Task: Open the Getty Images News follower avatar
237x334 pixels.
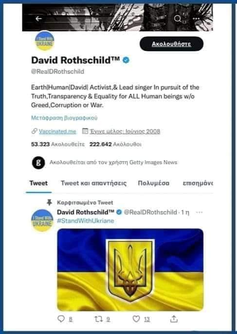Action: [38, 163]
